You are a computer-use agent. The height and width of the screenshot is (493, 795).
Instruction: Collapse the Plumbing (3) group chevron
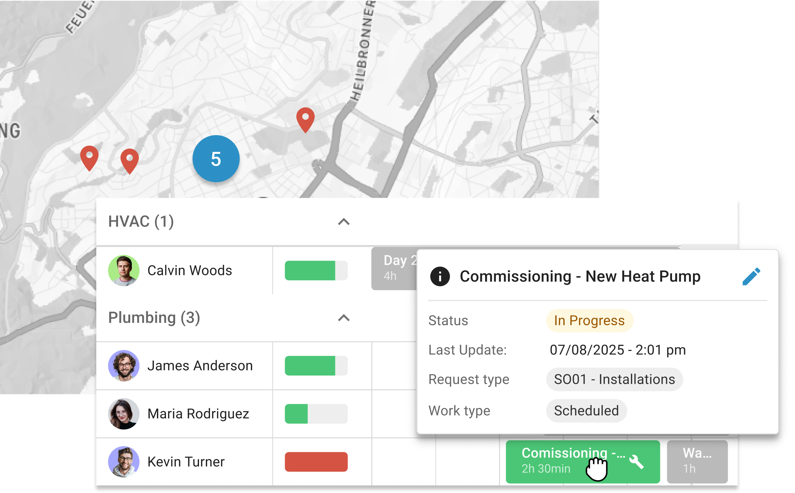[x=344, y=318]
